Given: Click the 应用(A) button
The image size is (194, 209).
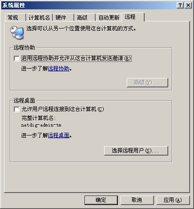Looking at the screenshot, I should 173,200.
